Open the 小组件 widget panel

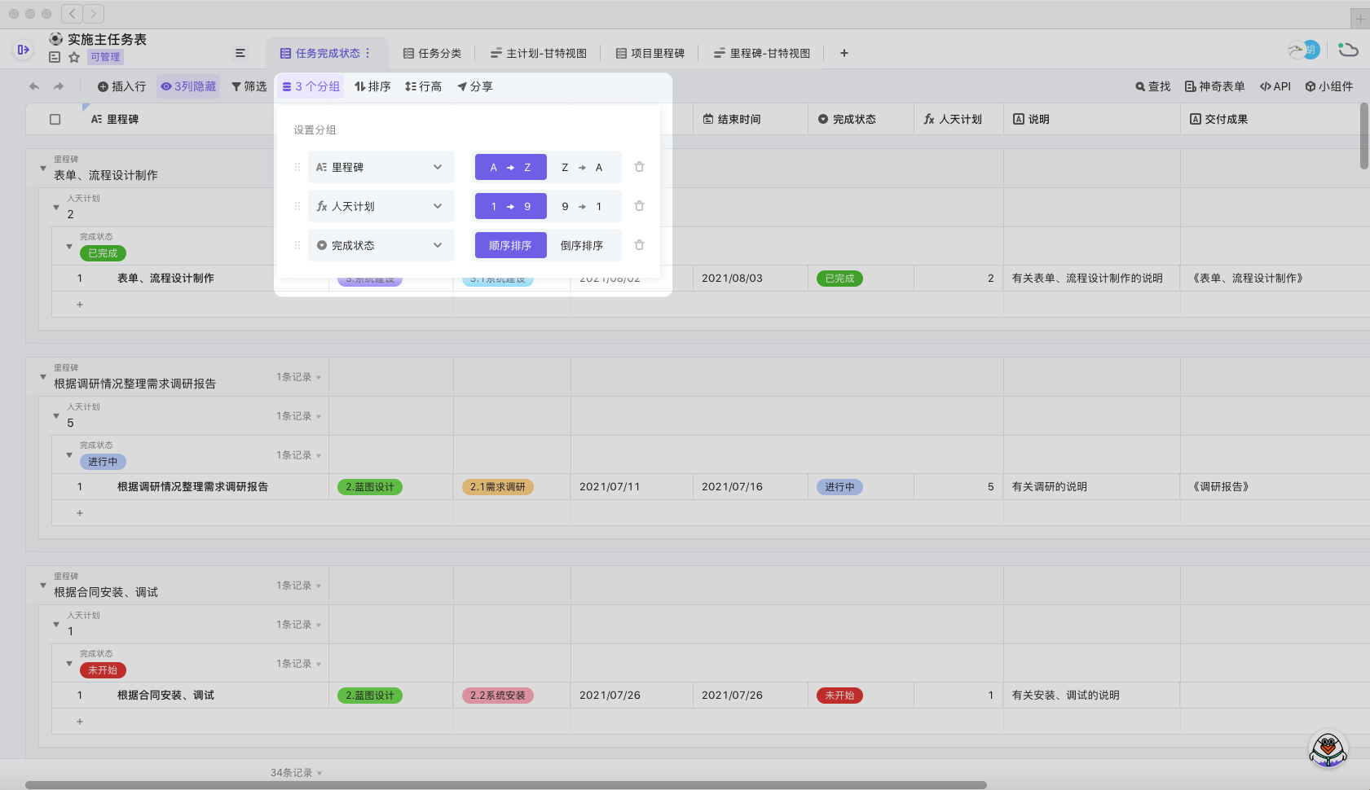click(x=1328, y=86)
